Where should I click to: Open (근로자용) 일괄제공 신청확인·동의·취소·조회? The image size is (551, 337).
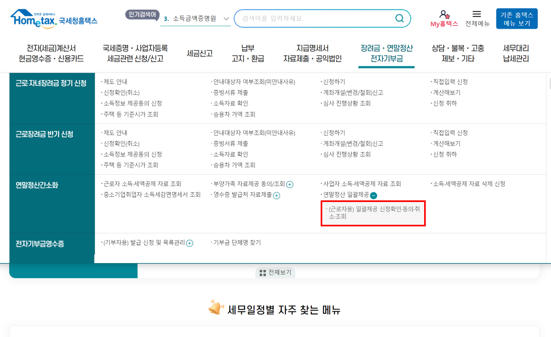click(x=373, y=213)
